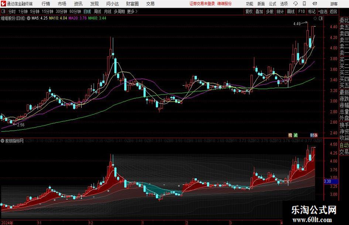Click the 自动 label in side panel
Screen dimensions: 349x225
(x=344, y=145)
